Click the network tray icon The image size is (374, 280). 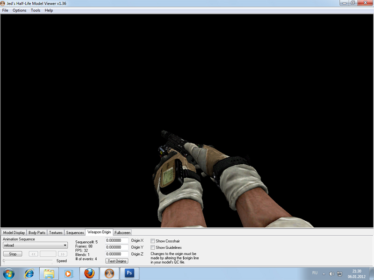(339, 274)
